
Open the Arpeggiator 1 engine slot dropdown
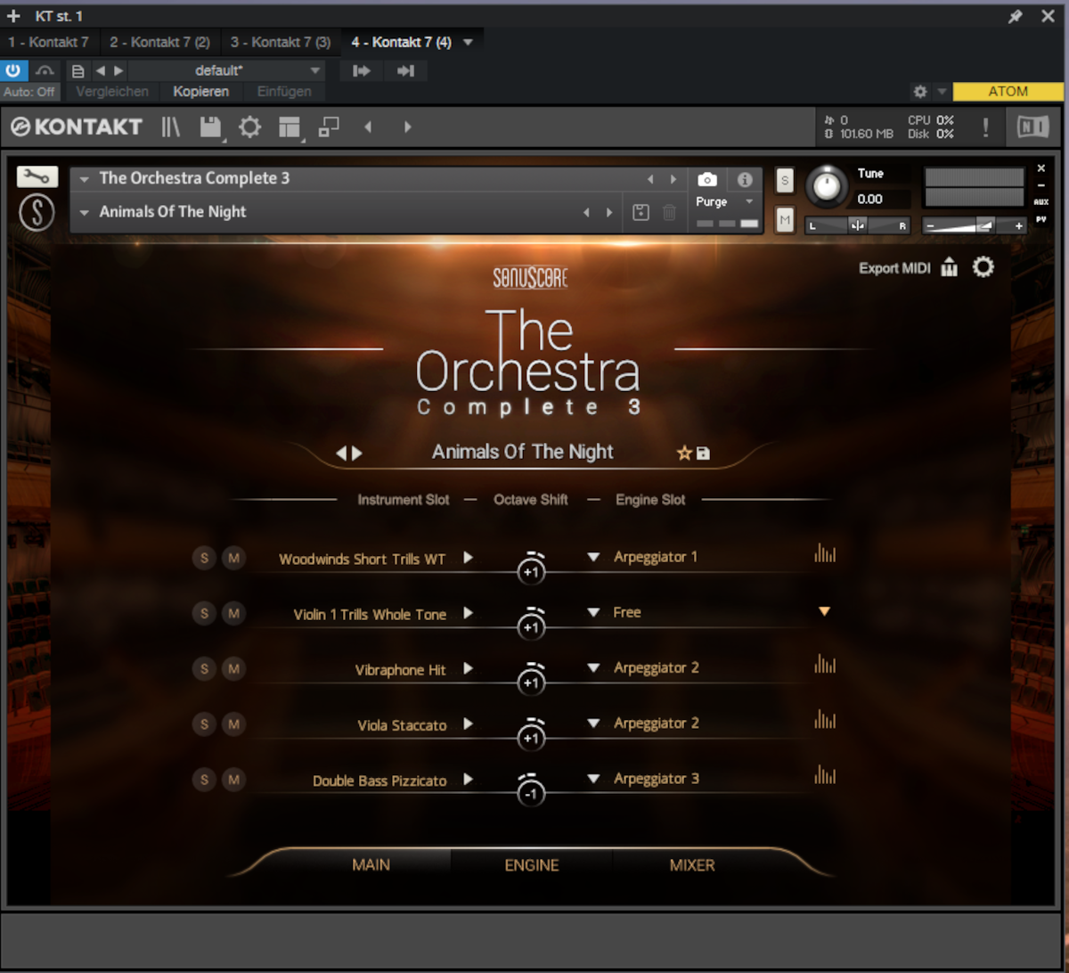(x=593, y=557)
